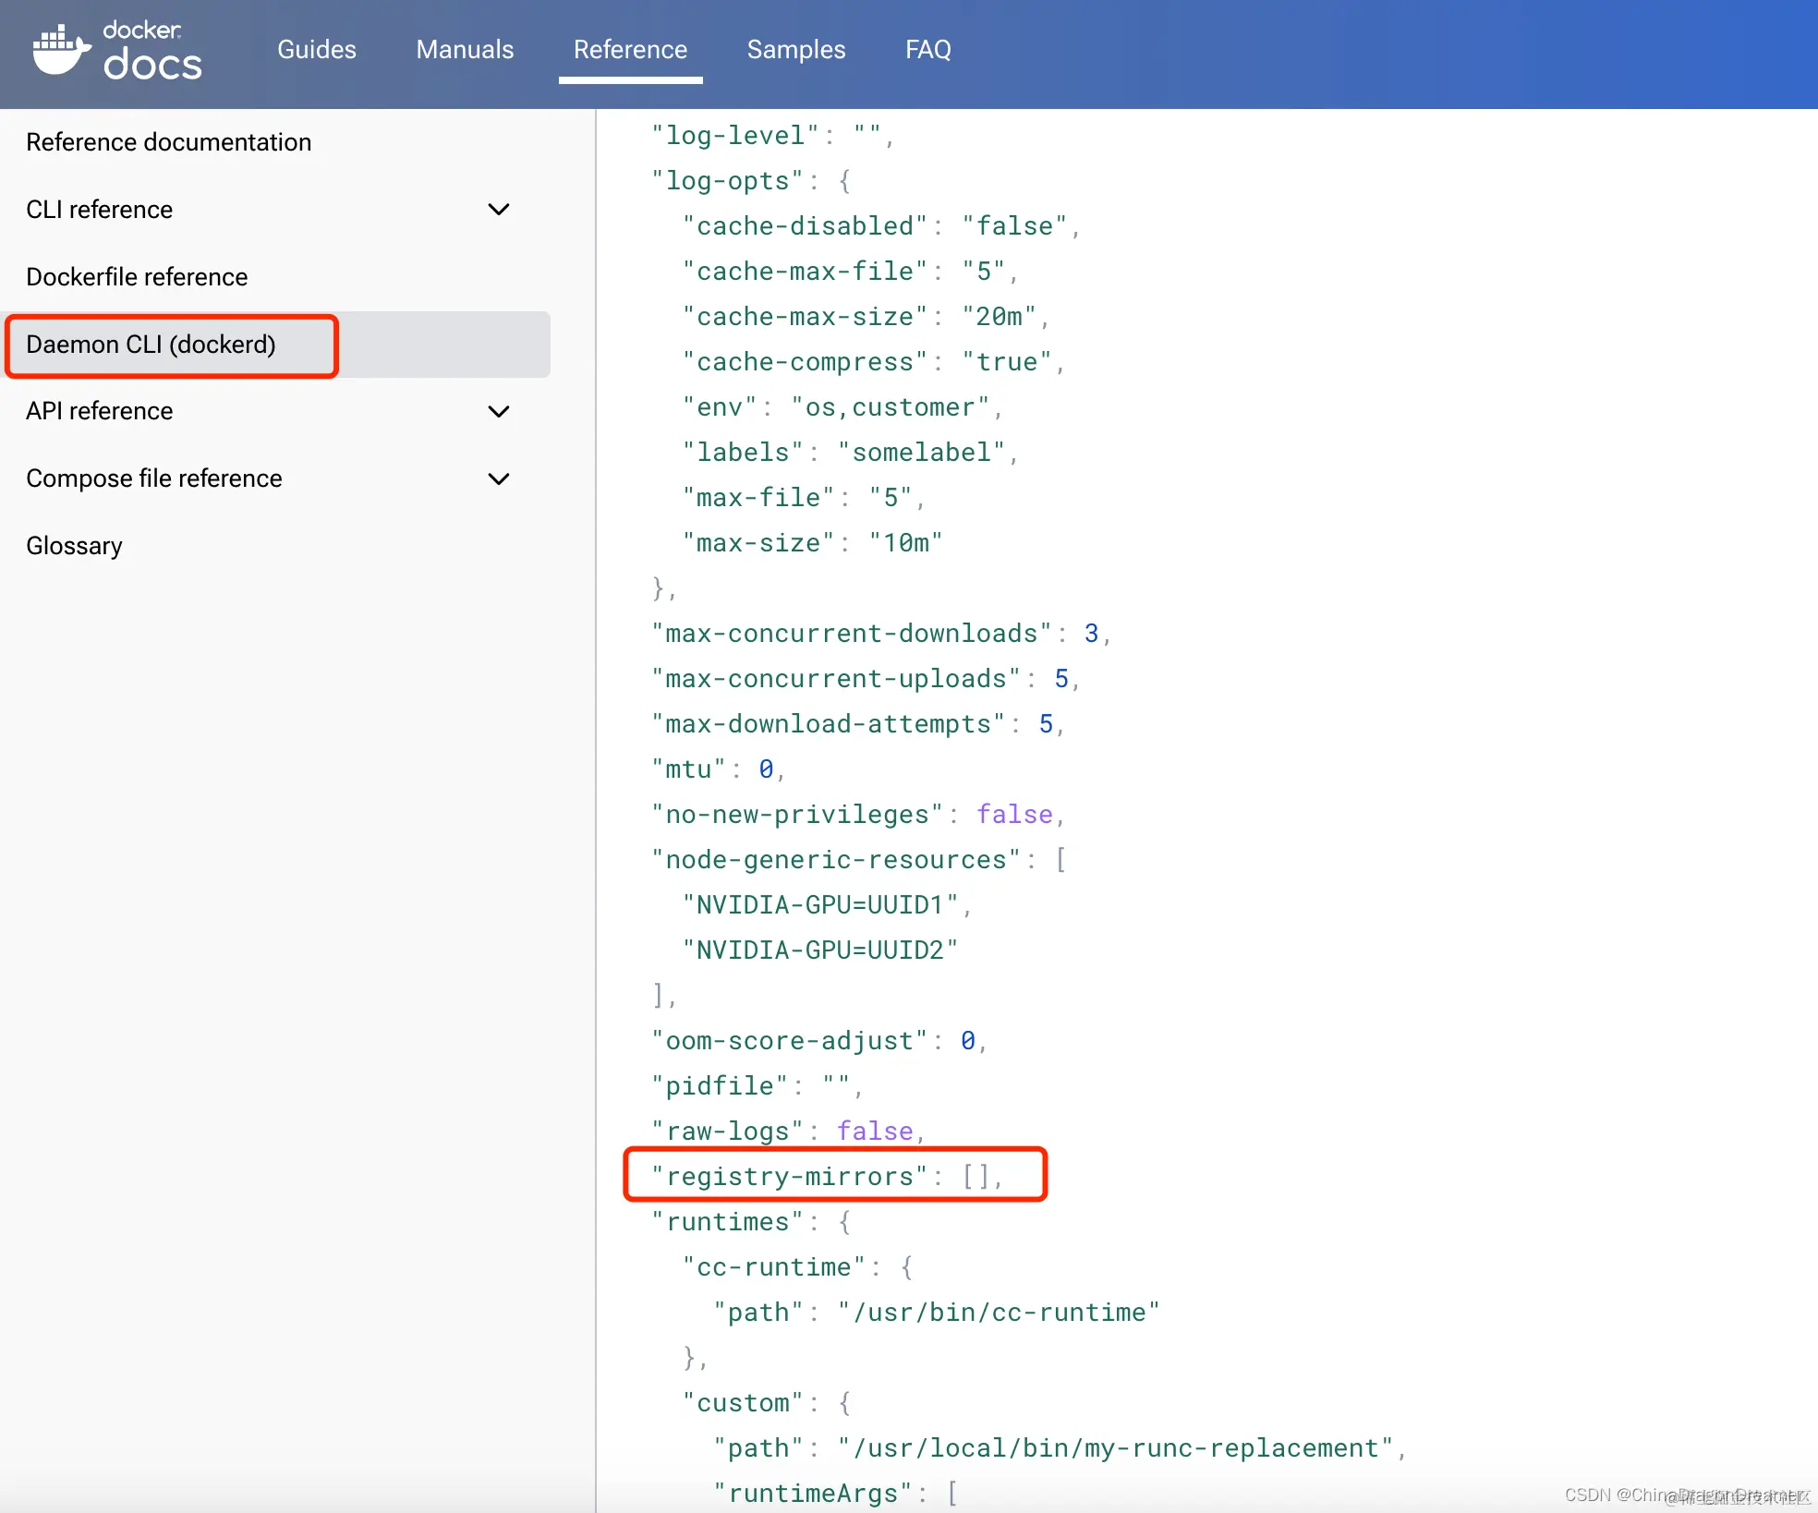Click the docker docs wordmark text
The image size is (1818, 1513).
pos(152,52)
